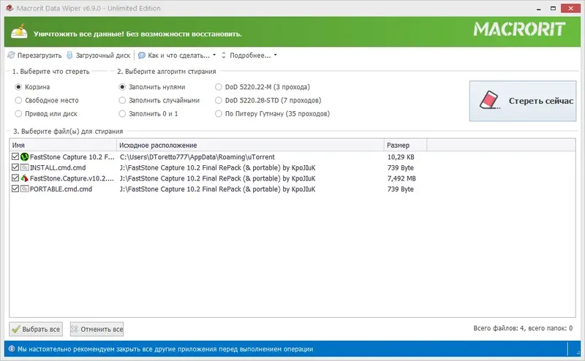Image resolution: width=585 pixels, height=361 pixels.
Task: Select the Корзина radio option
Action: pyautogui.click(x=18, y=87)
